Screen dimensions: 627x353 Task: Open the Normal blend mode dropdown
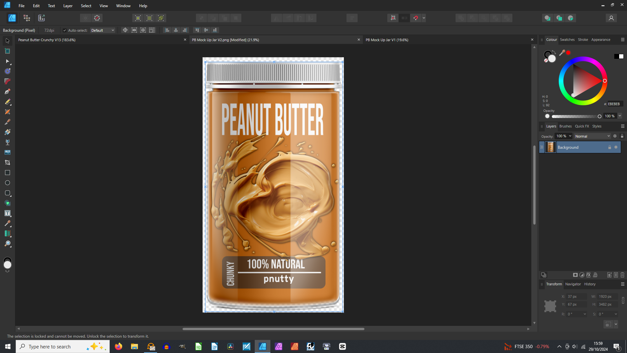(592, 136)
